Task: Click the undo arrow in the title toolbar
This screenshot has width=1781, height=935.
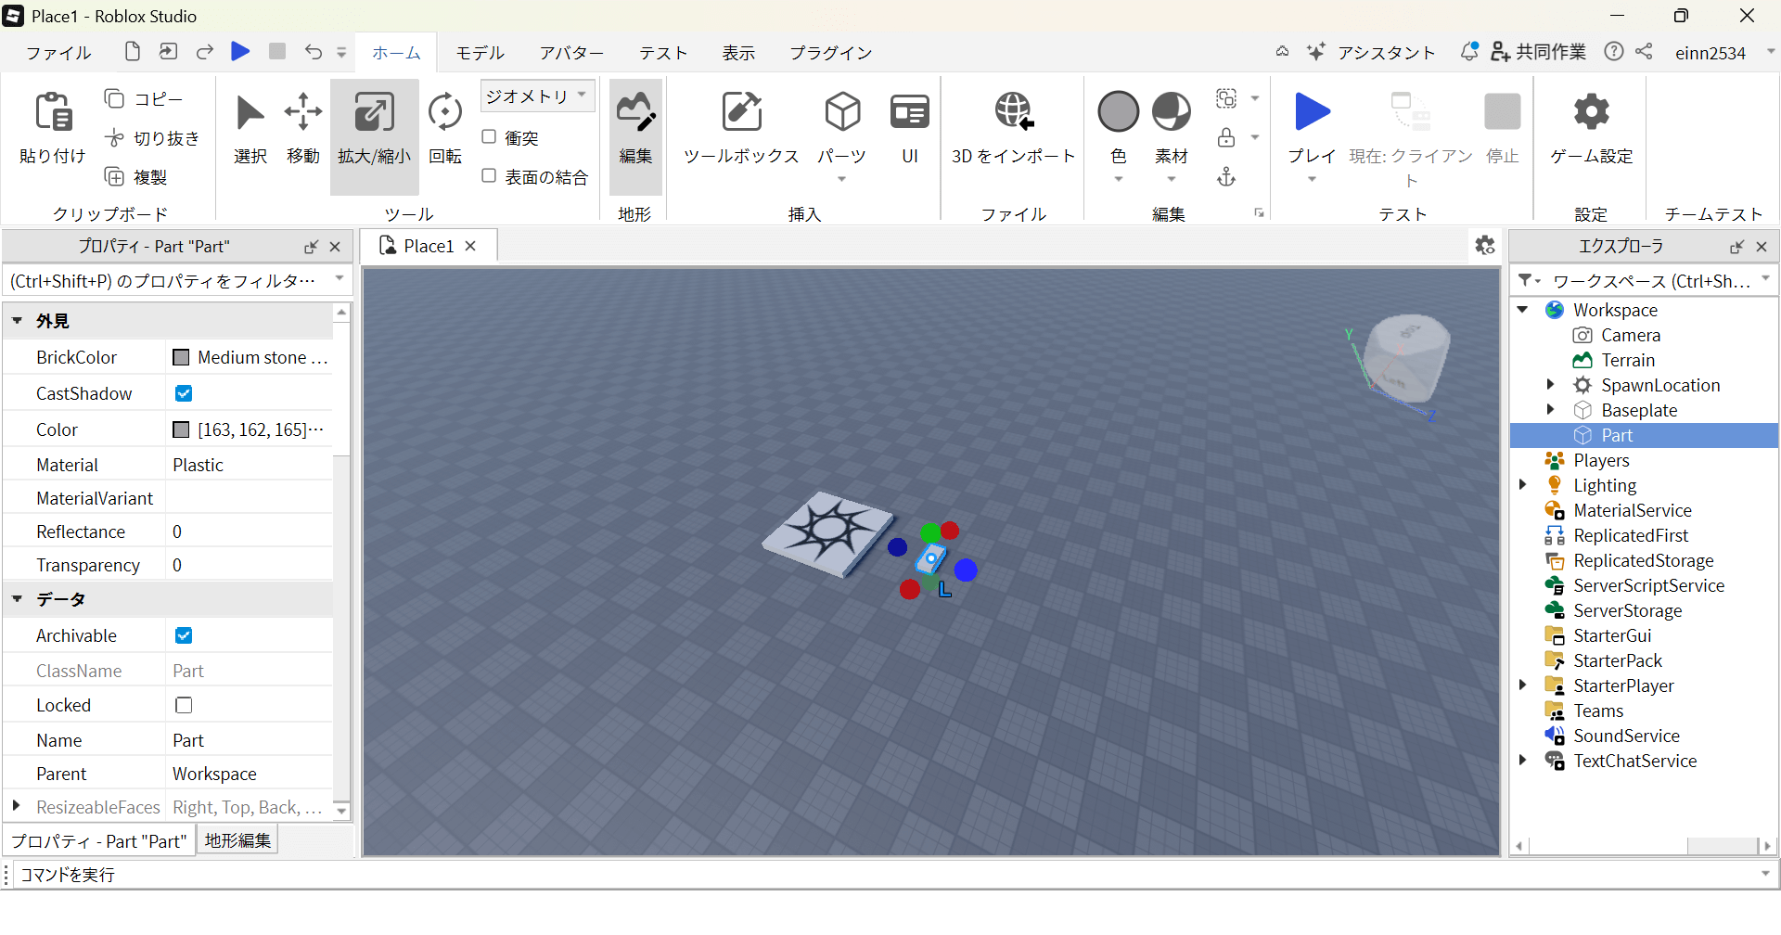Action: [x=314, y=52]
